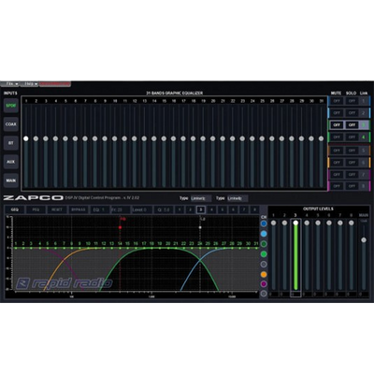Open the first Type Linkwitz dropdown
Screen dimensions: 374x374
point(201,198)
